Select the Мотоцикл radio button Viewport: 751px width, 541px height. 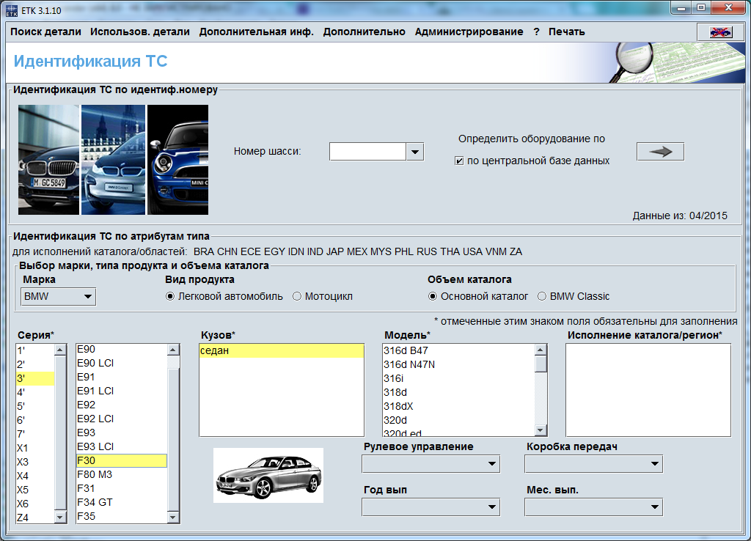(x=297, y=296)
